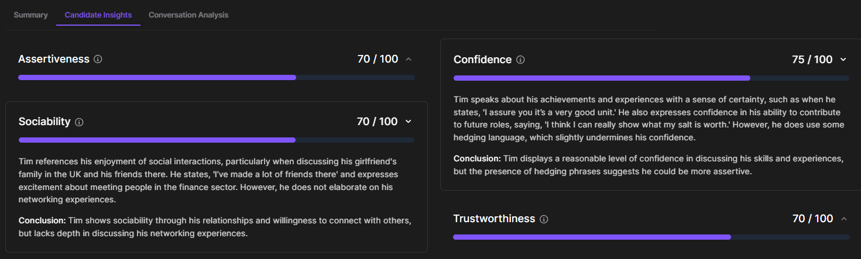The width and height of the screenshot is (861, 259).
Task: Collapse the Confidence card using its chevron
Action: pos(843,60)
